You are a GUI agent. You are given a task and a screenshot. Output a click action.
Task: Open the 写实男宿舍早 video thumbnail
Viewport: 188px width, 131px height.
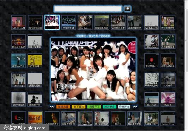(68, 119)
